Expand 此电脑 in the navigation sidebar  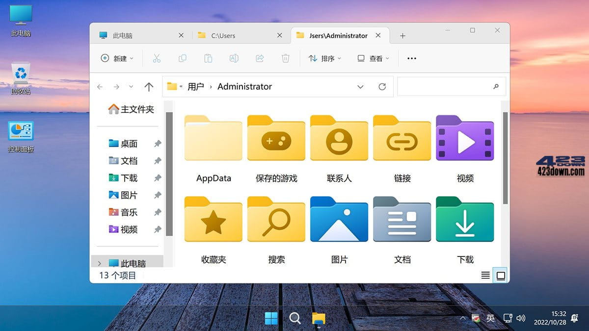pyautogui.click(x=100, y=263)
